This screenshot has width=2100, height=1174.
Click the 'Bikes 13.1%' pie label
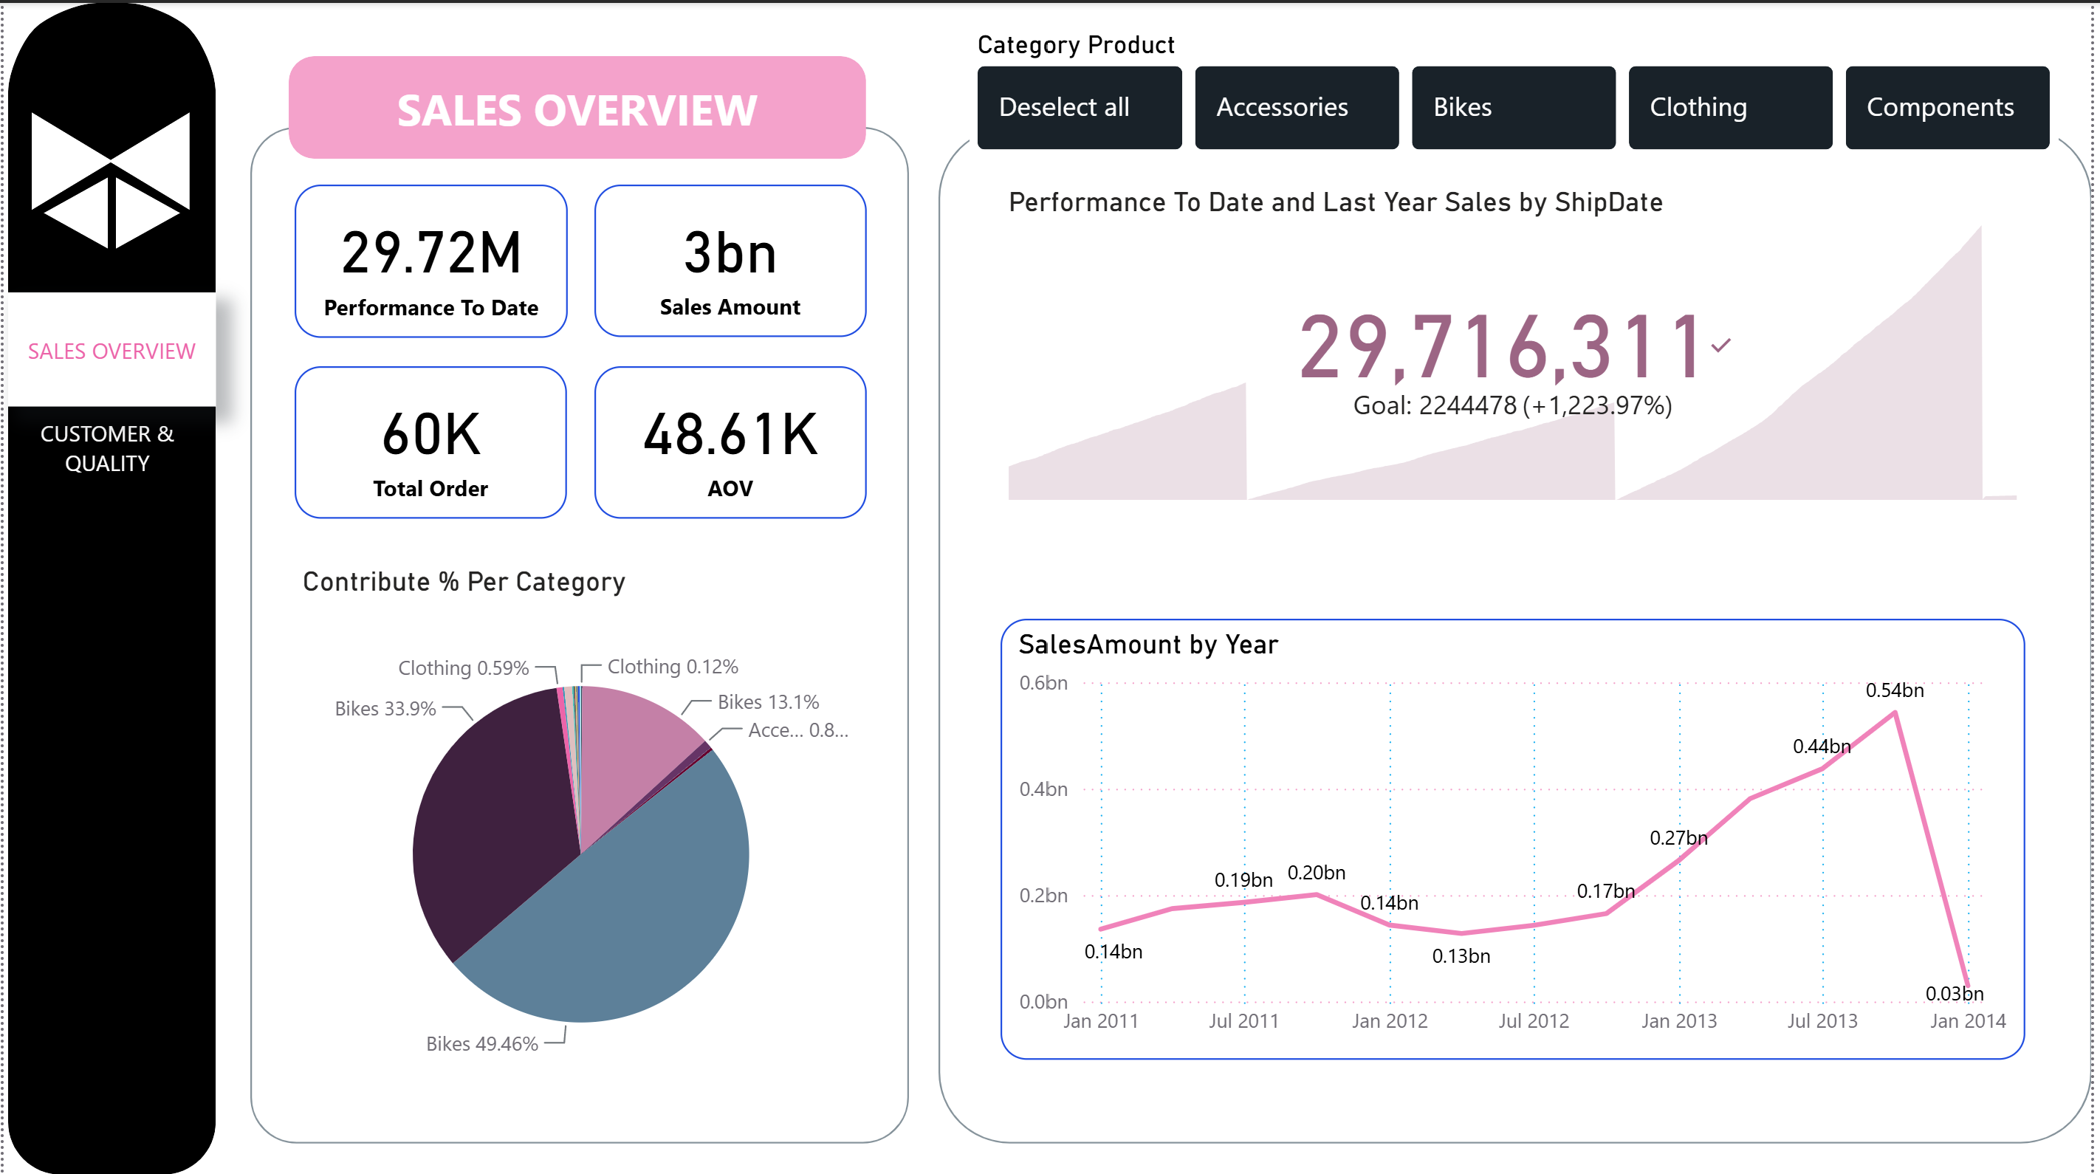[x=768, y=702]
